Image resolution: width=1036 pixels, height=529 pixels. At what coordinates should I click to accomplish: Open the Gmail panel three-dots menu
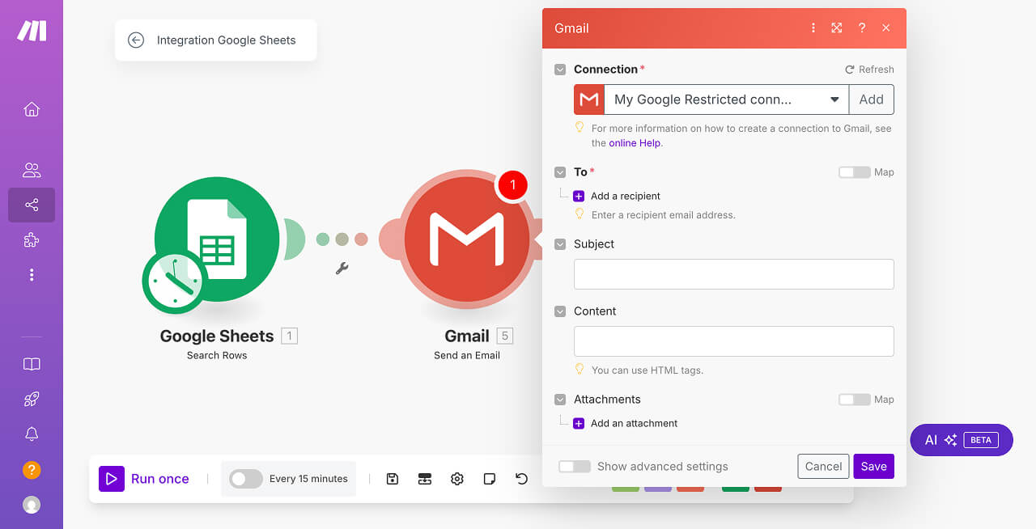pyautogui.click(x=813, y=28)
